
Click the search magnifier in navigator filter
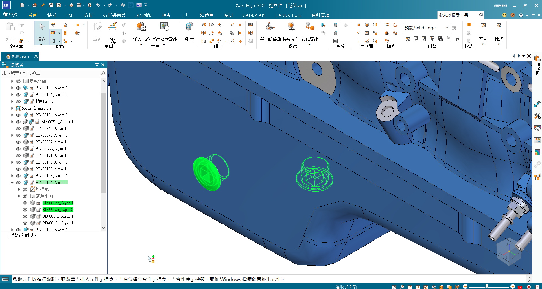(x=103, y=73)
